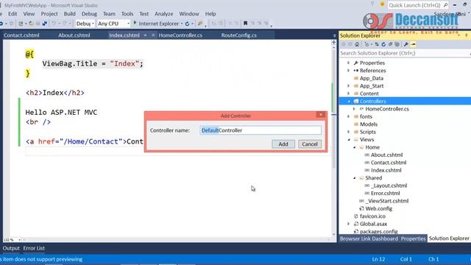Click the Search Solution Explorer box
Screen dimensions: 471x265
404,53
